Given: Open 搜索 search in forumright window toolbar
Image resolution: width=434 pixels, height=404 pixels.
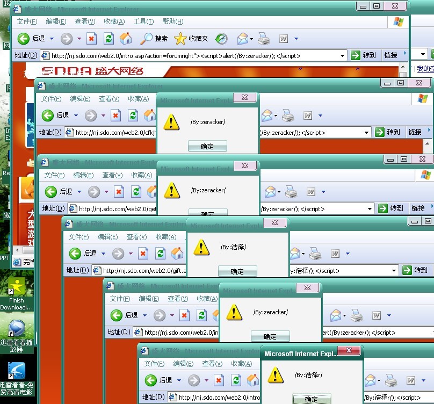Looking at the screenshot, I should (154, 39).
